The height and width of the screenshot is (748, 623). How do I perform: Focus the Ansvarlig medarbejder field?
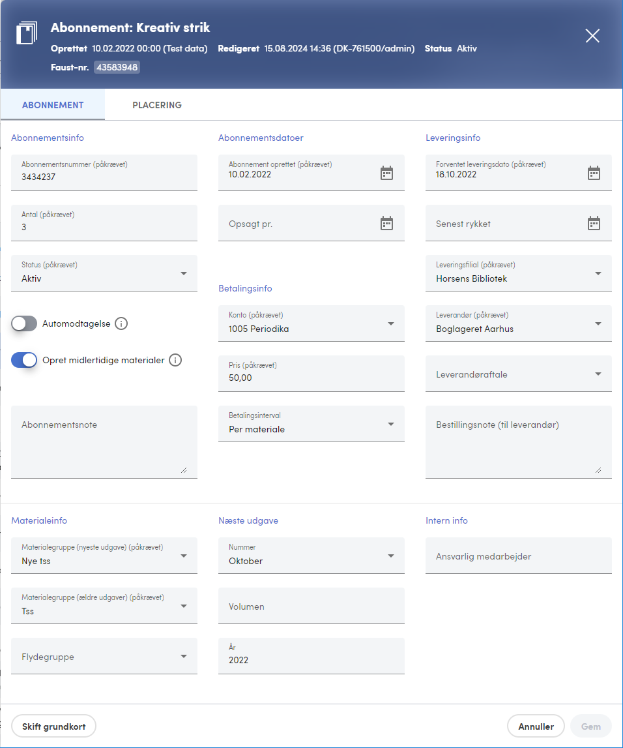(519, 556)
